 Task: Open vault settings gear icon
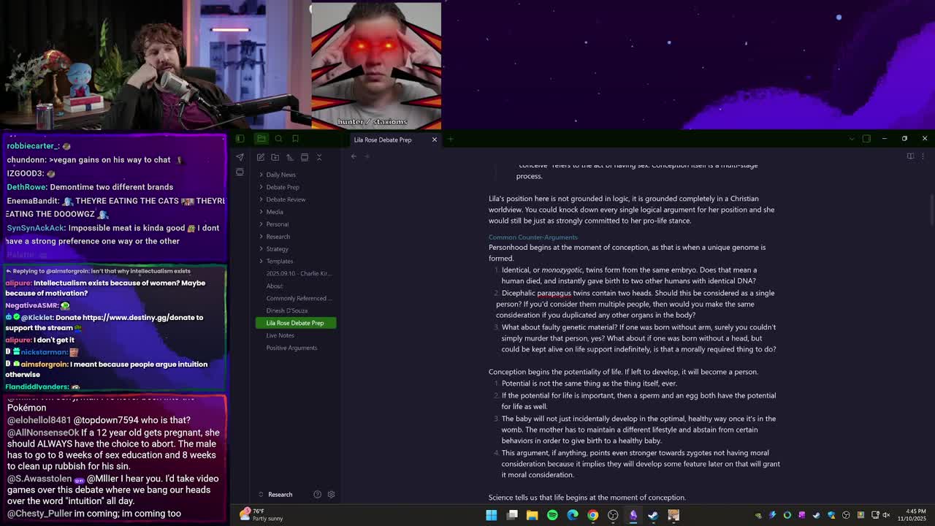[331, 495]
